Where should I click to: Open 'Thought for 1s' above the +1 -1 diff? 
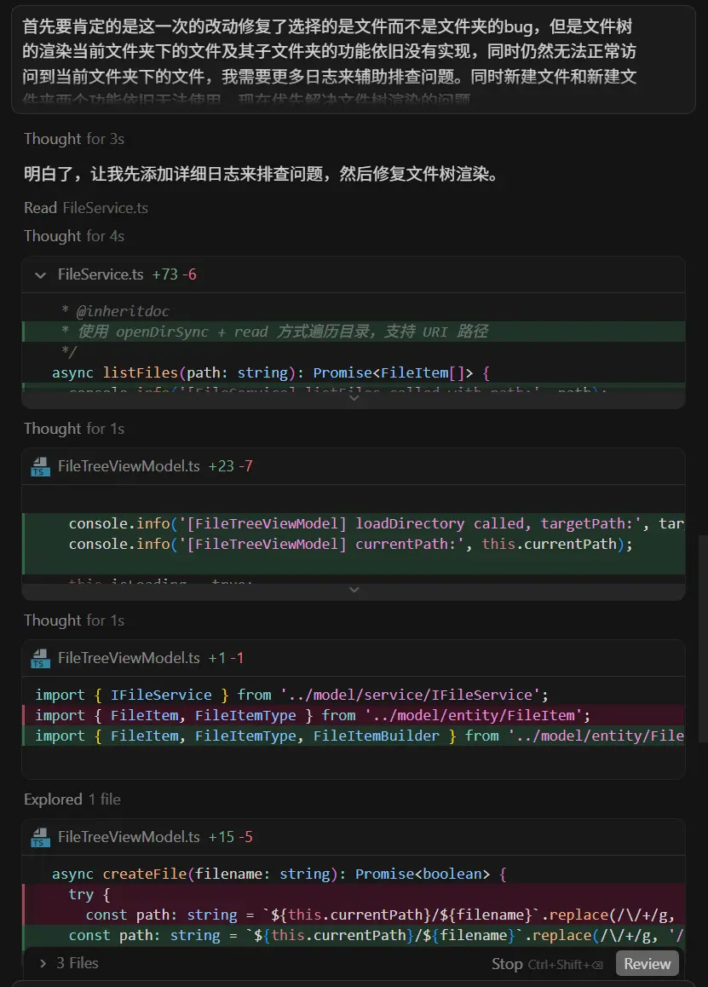pos(74,620)
